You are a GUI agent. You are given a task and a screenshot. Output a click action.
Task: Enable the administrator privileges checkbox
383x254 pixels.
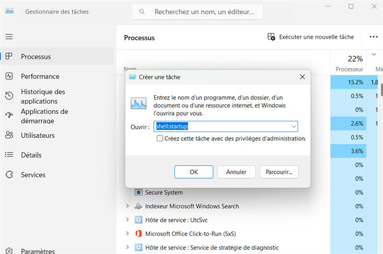coord(160,139)
